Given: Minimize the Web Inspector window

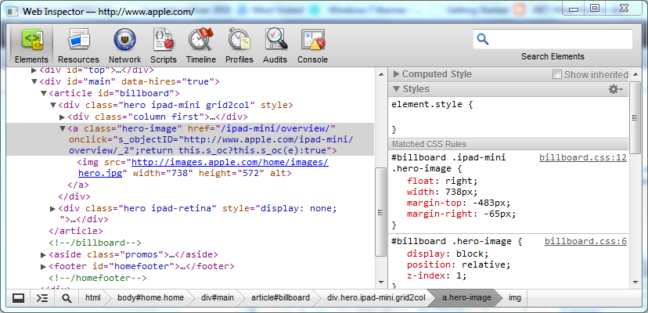Looking at the screenshot, I should click(573, 8).
